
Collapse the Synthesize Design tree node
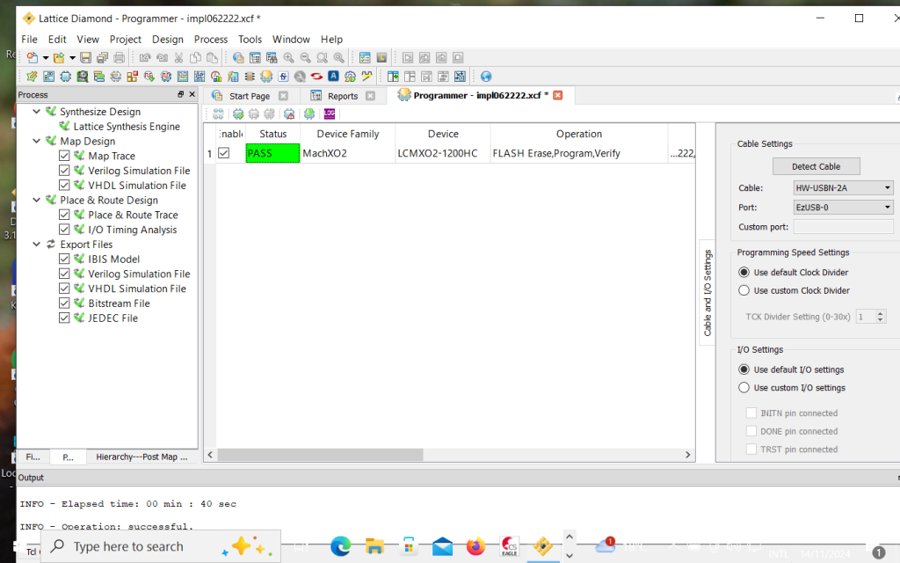pyautogui.click(x=37, y=112)
